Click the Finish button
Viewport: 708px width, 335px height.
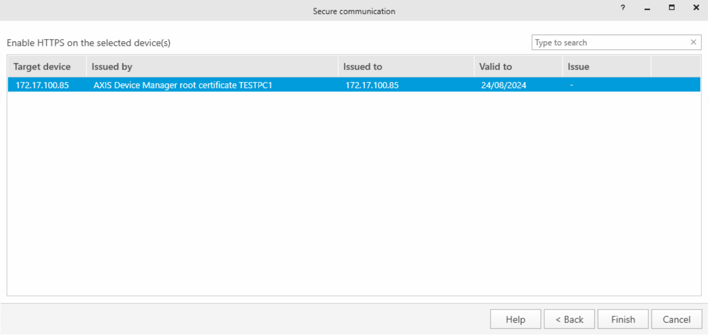623,319
